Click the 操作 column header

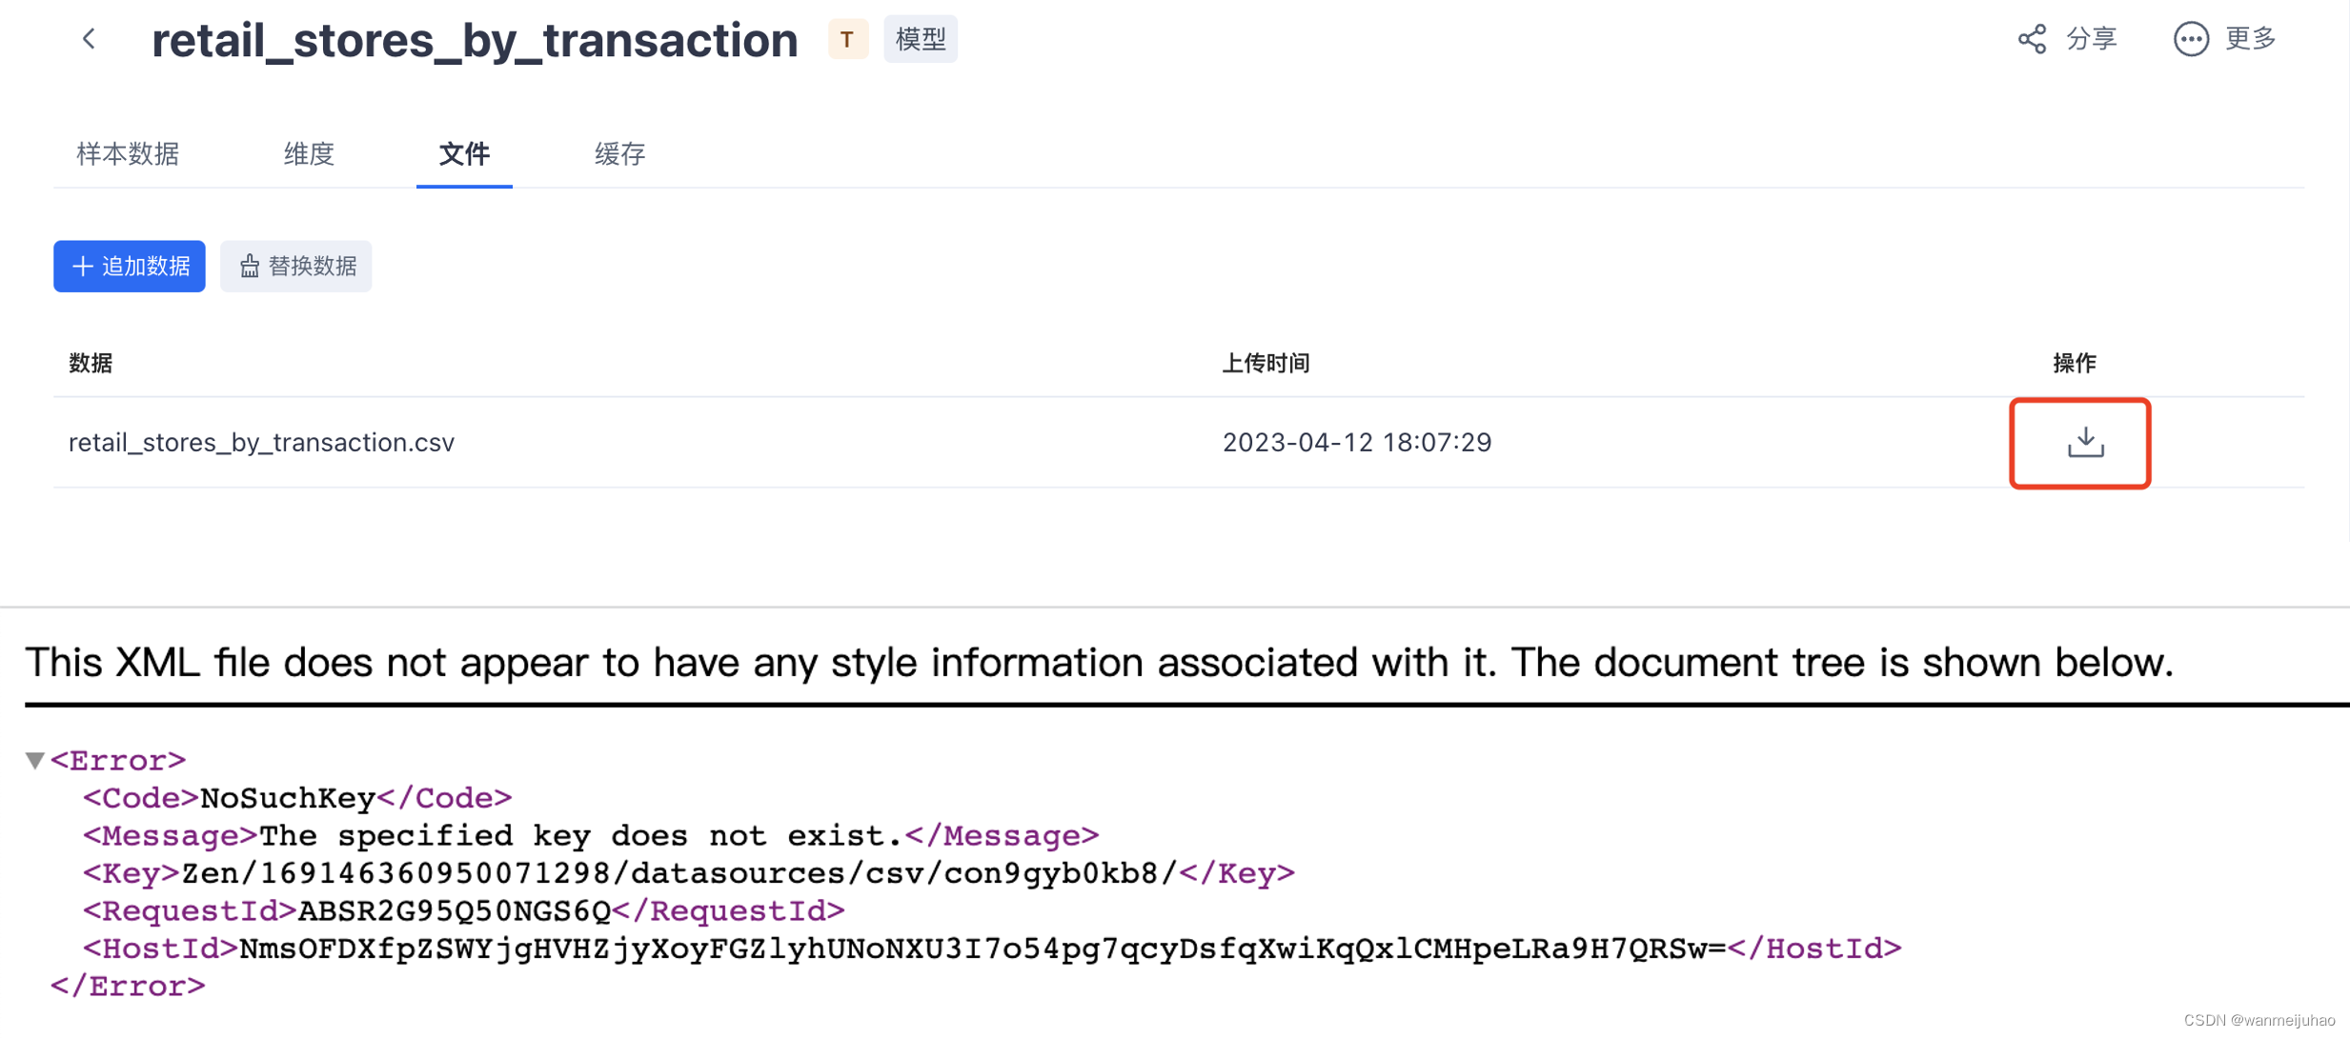(x=2074, y=363)
